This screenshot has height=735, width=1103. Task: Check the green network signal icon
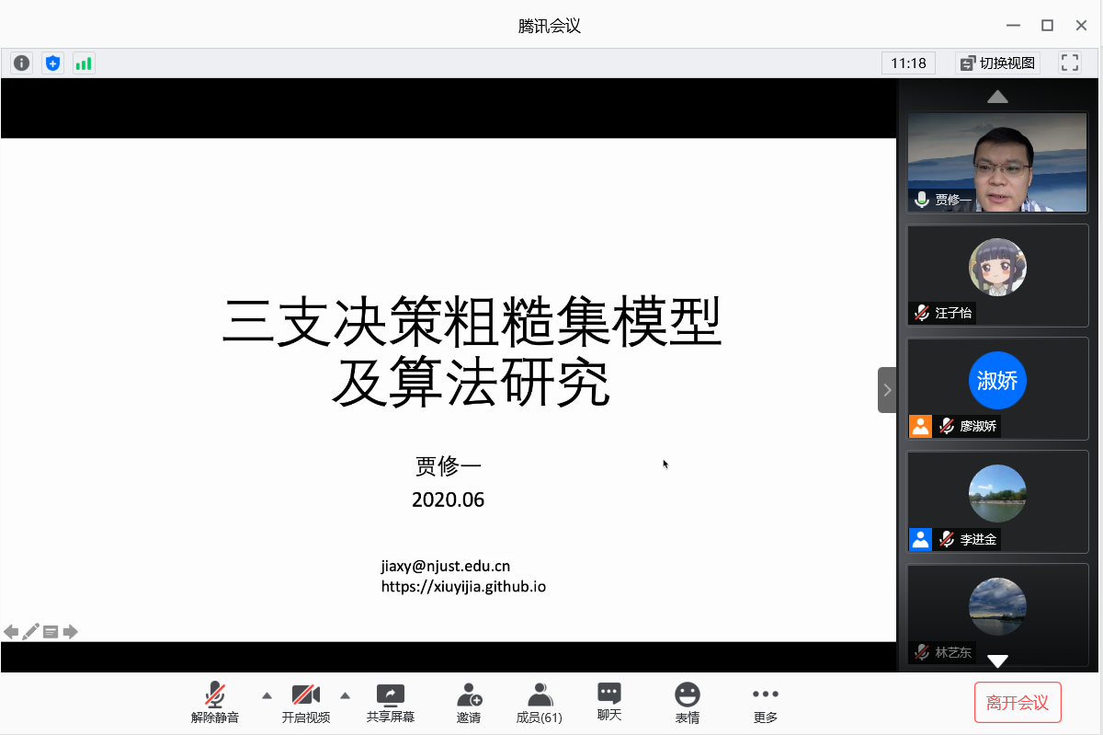pyautogui.click(x=84, y=63)
